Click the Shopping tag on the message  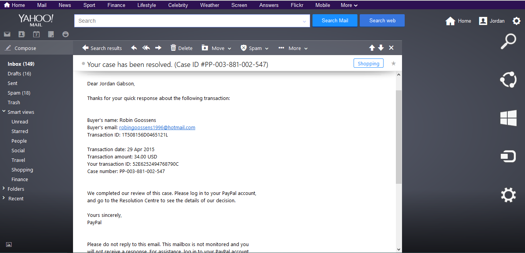(368, 63)
